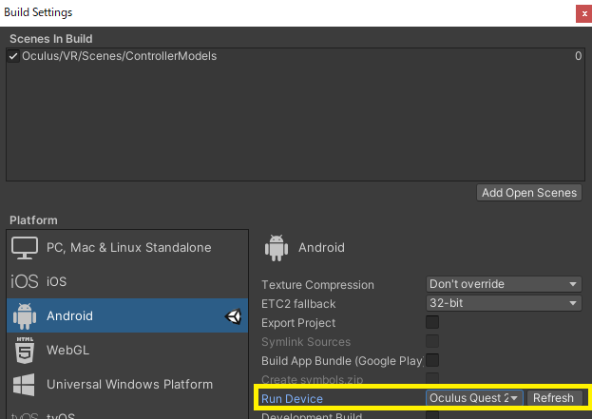Select the iOS platform row
The height and width of the screenshot is (419, 592).
point(127,281)
